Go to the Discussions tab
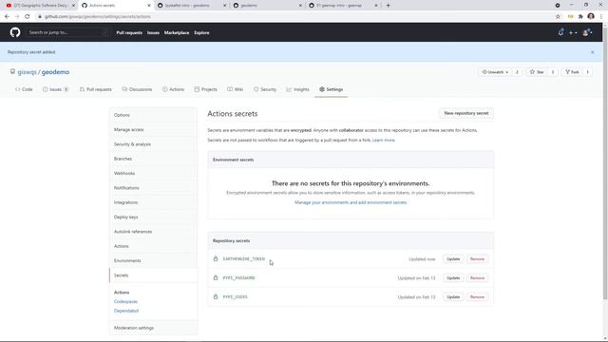This screenshot has height=342, width=608. [x=137, y=89]
